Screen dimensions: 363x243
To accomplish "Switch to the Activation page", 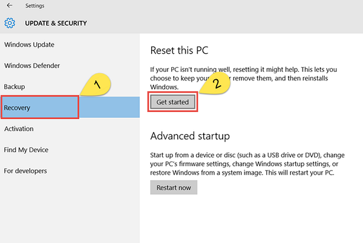I will 19,129.
